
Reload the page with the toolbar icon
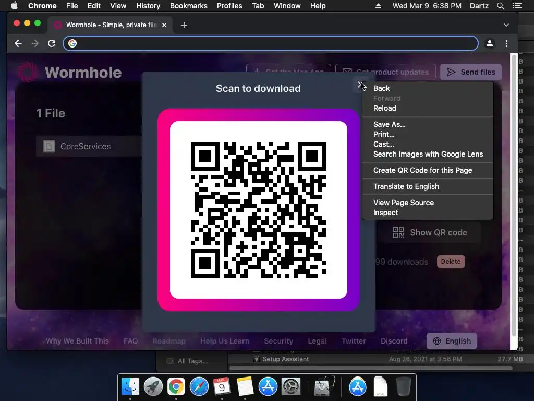tap(52, 43)
